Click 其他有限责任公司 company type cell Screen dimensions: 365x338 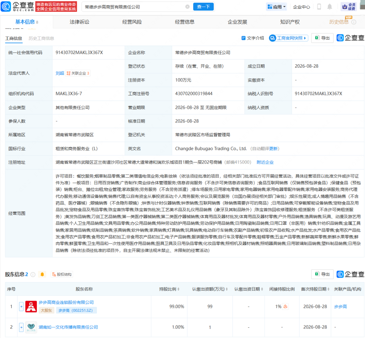tap(73, 108)
